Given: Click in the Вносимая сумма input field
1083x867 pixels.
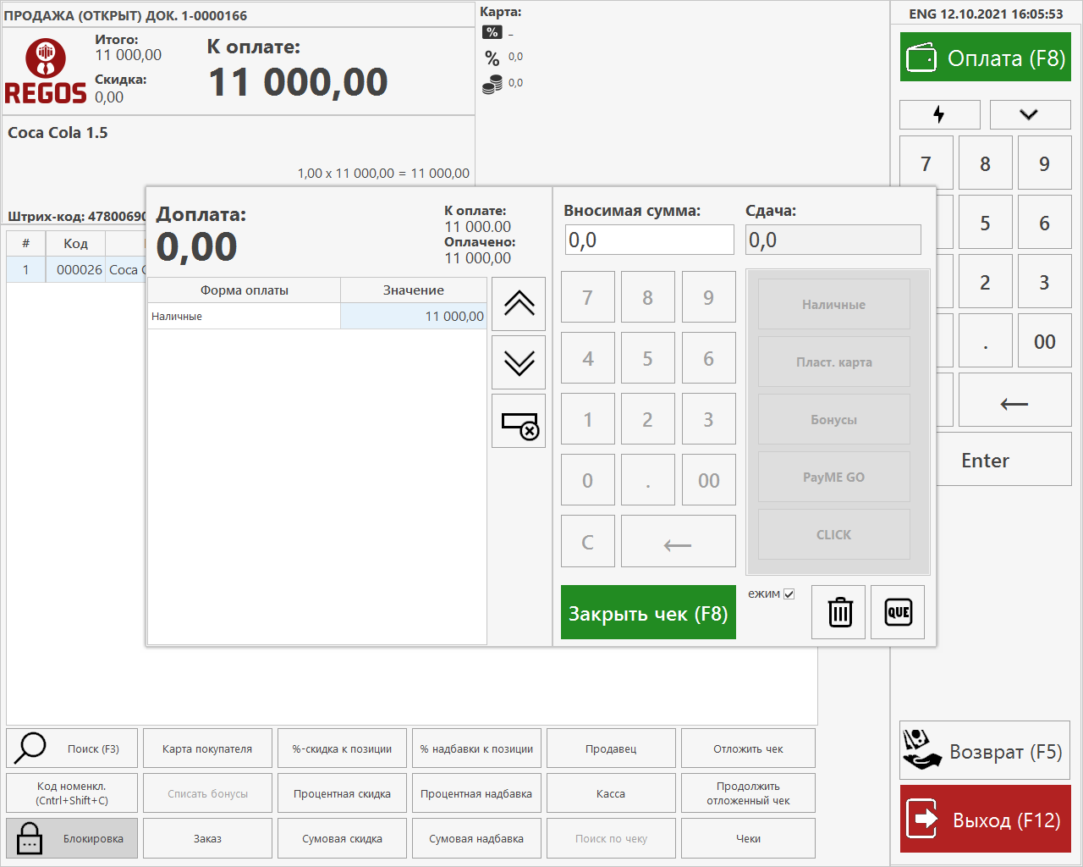Looking at the screenshot, I should point(649,240).
